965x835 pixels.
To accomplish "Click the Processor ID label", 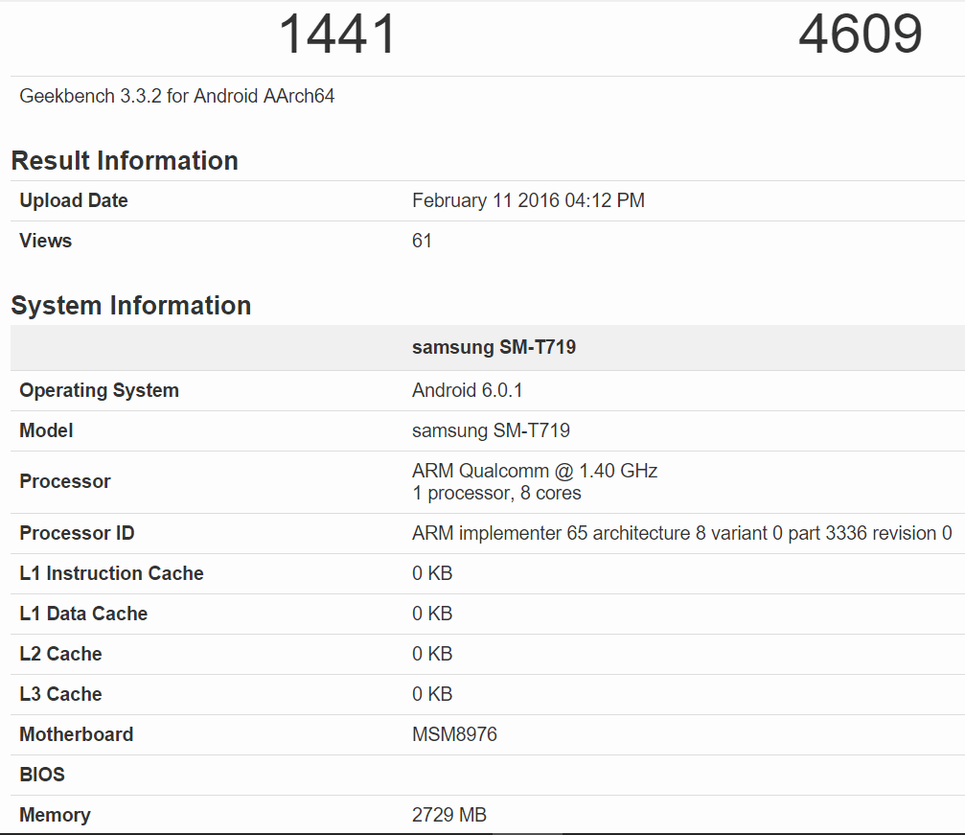I will (77, 533).
